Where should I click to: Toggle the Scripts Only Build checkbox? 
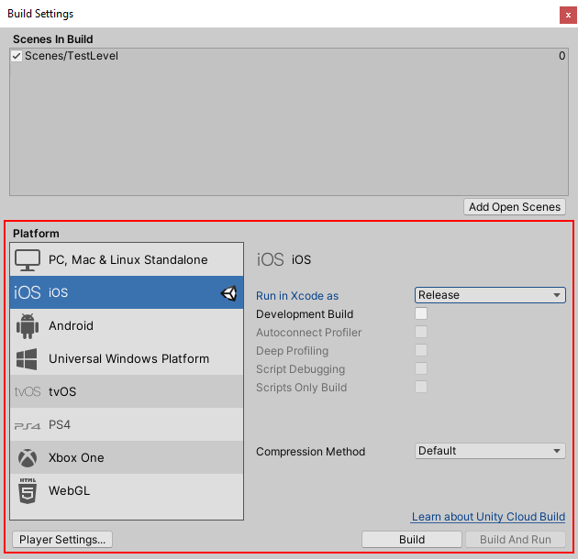[x=421, y=387]
